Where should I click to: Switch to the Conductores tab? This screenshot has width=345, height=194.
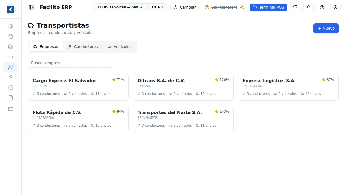pos(83,47)
